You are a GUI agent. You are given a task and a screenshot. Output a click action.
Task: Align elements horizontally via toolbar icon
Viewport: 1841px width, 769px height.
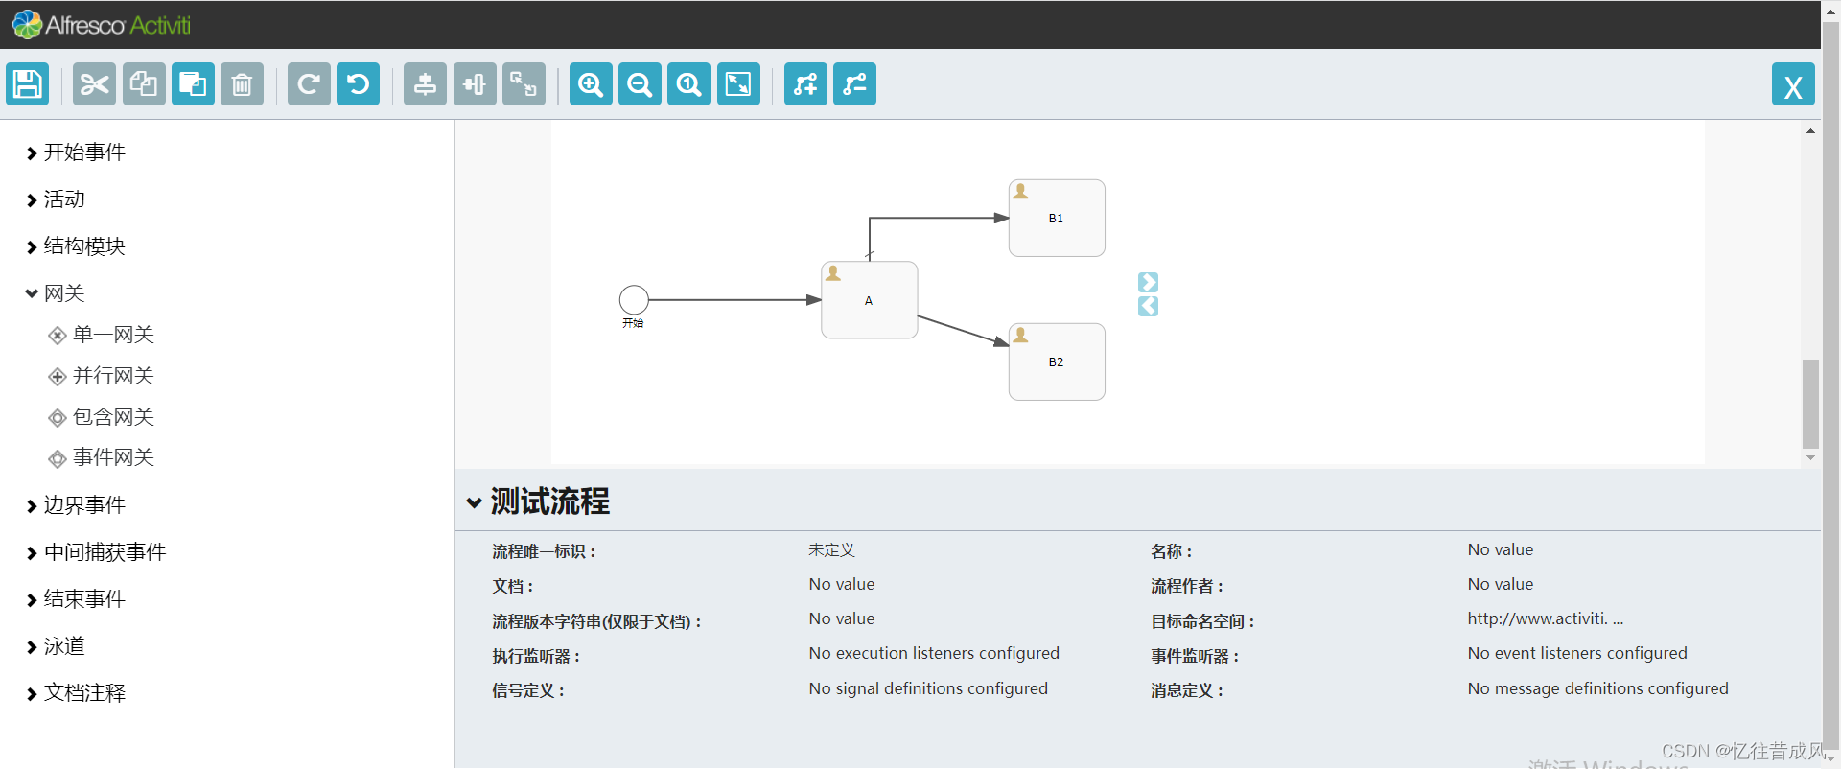pyautogui.click(x=475, y=84)
